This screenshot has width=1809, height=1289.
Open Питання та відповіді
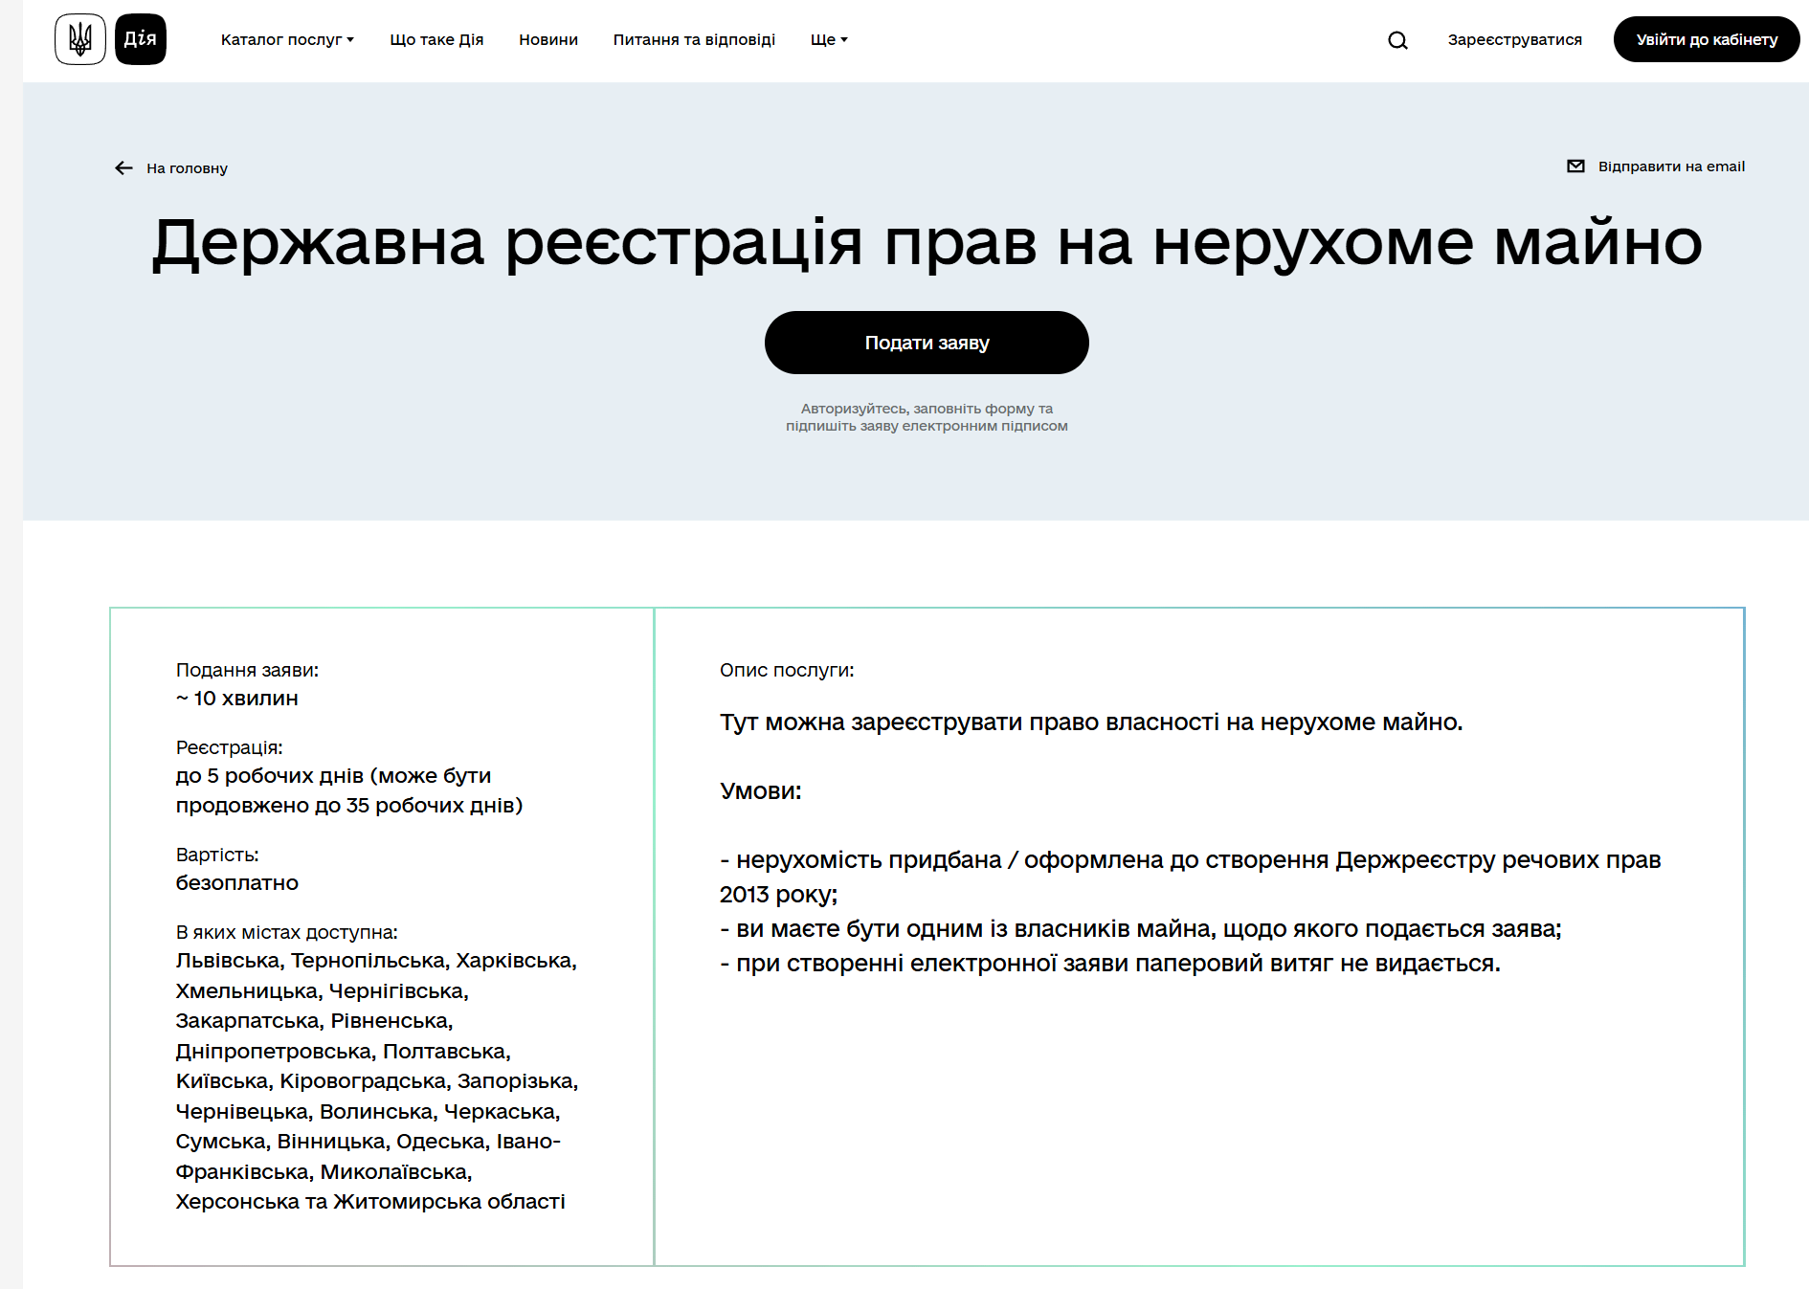[694, 40]
